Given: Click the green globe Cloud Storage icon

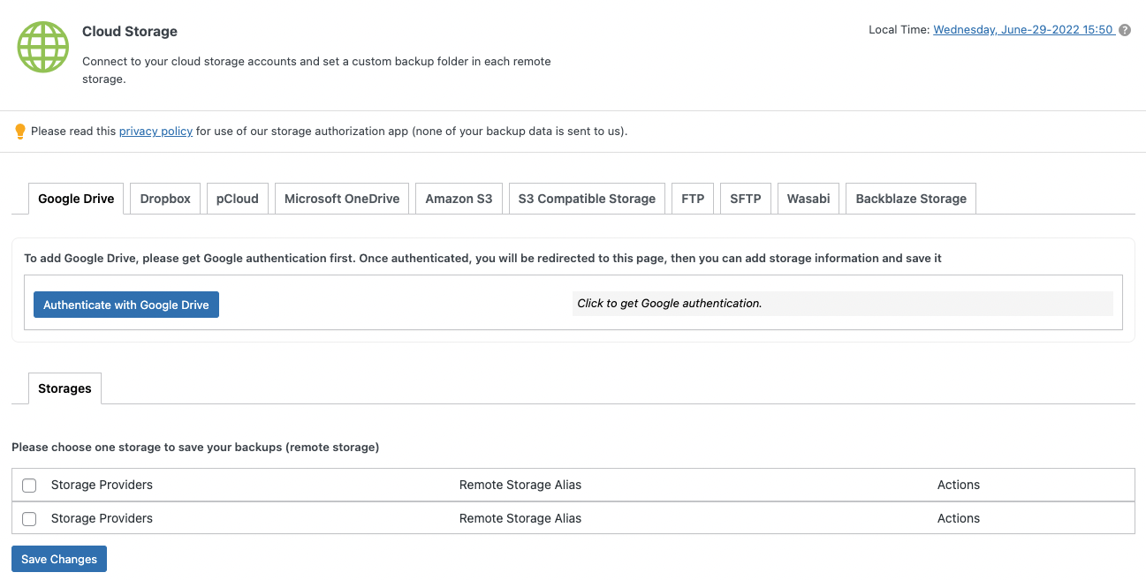Looking at the screenshot, I should [43, 48].
